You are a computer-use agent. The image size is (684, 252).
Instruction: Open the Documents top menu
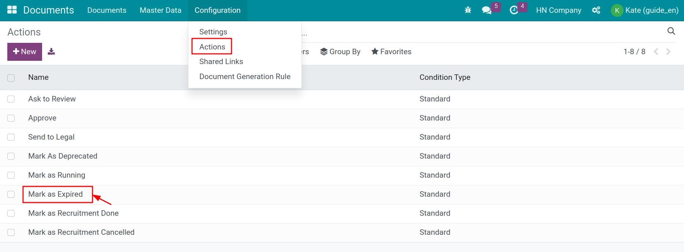[107, 10]
